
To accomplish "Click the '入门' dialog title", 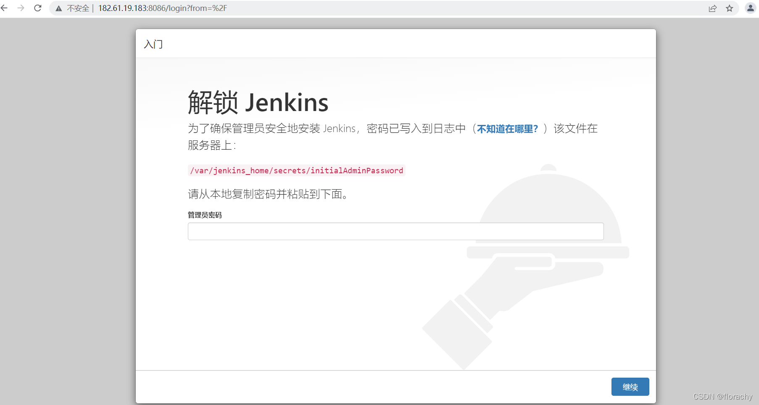I will [153, 44].
